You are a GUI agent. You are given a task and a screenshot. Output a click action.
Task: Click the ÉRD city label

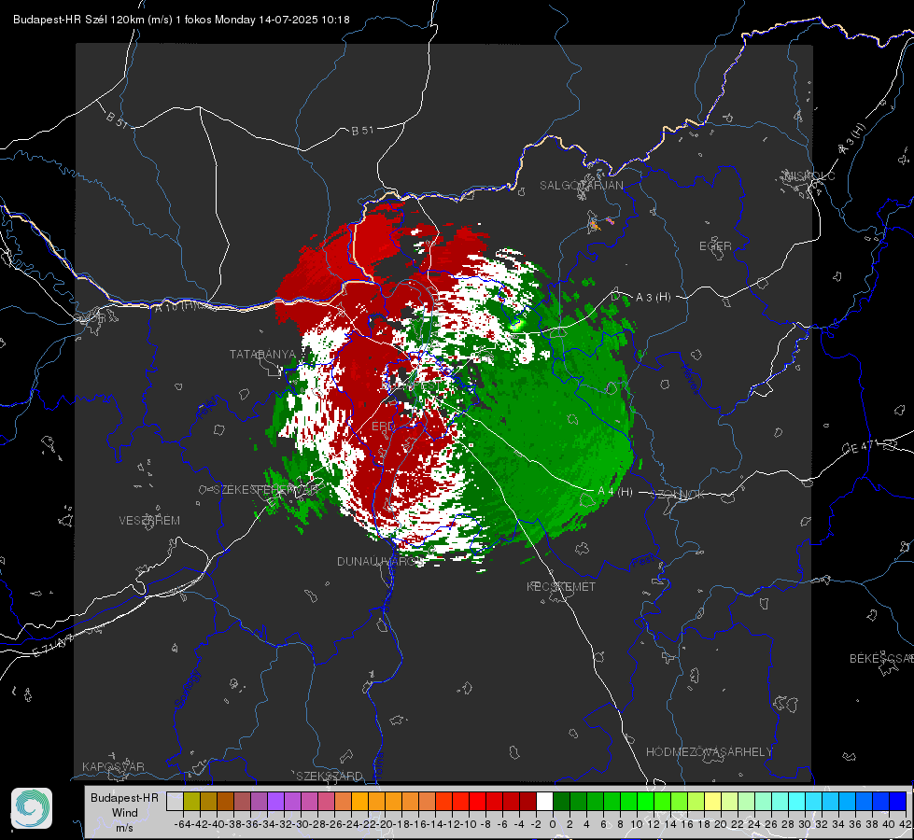click(x=383, y=427)
